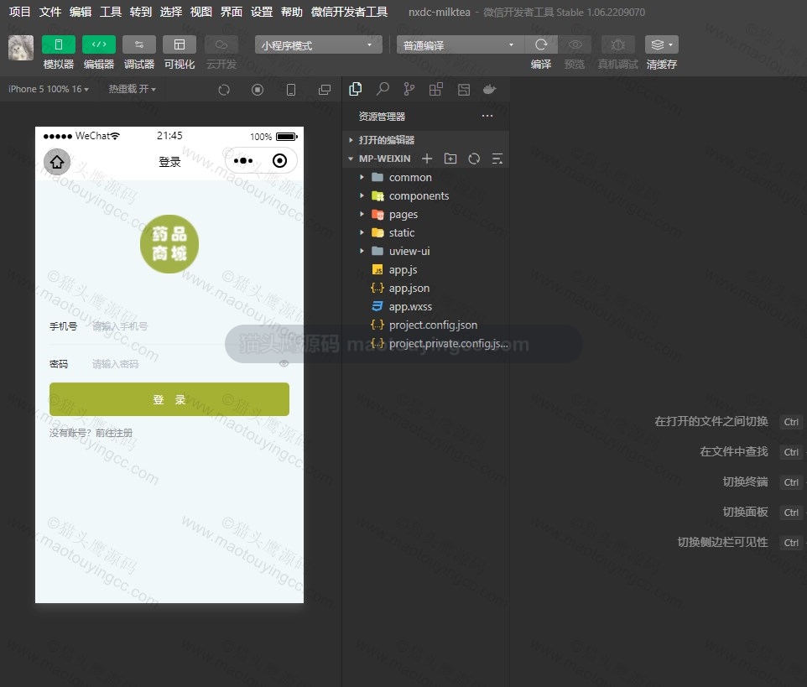The height and width of the screenshot is (687, 807).
Task: Click the green 登录 login button
Action: point(169,399)
